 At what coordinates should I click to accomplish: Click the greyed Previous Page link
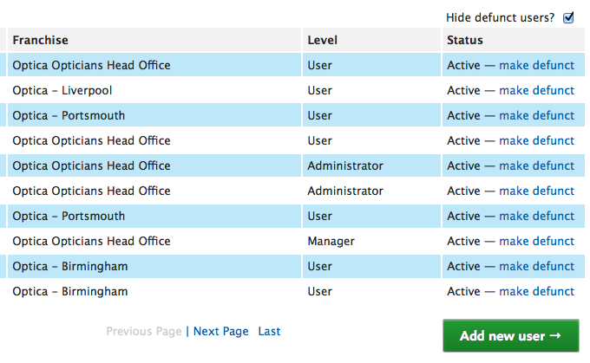[x=144, y=331]
